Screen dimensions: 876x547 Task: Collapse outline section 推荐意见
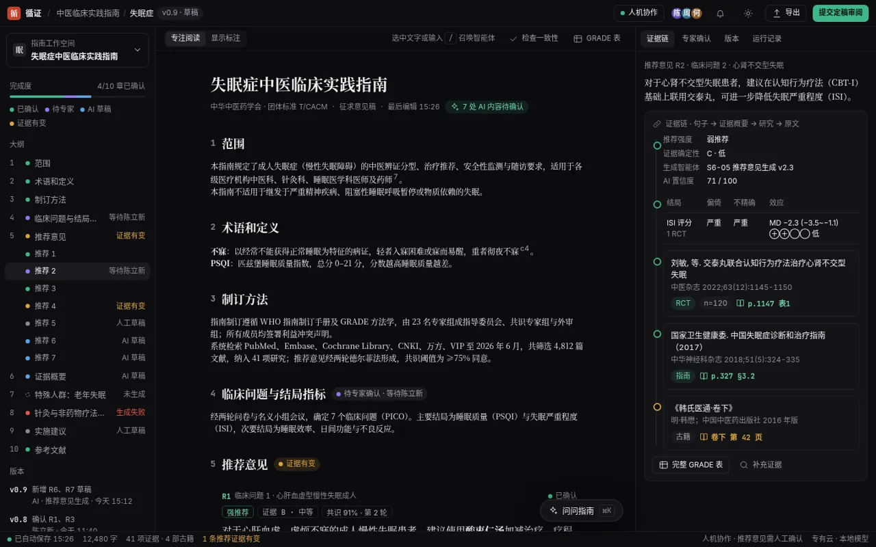click(x=77, y=237)
